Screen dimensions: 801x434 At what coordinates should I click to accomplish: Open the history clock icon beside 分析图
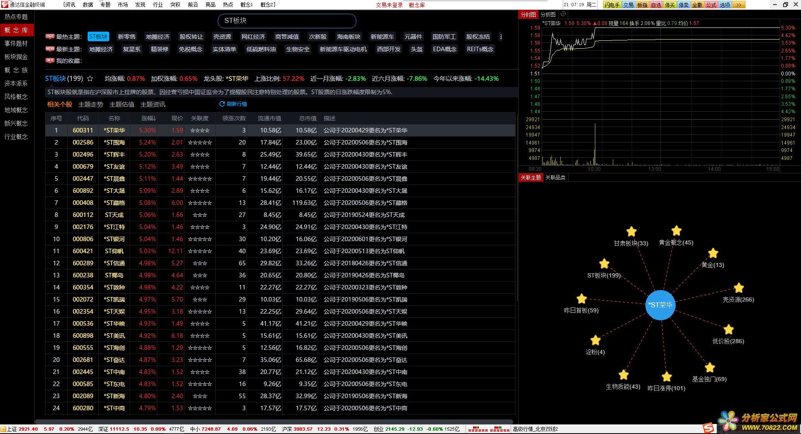(563, 14)
